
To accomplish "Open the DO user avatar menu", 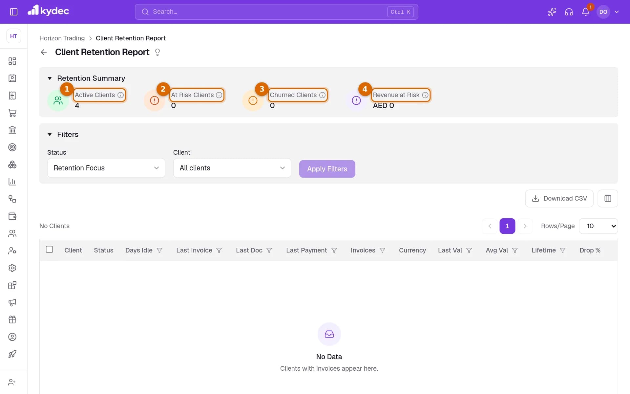I will pos(603,12).
